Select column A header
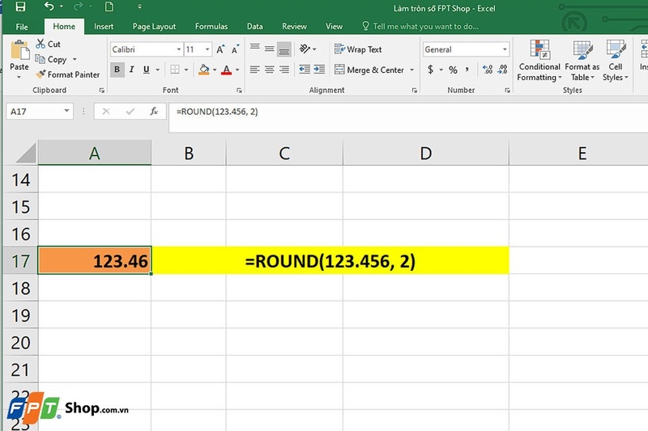This screenshot has height=431, width=648. 95,153
